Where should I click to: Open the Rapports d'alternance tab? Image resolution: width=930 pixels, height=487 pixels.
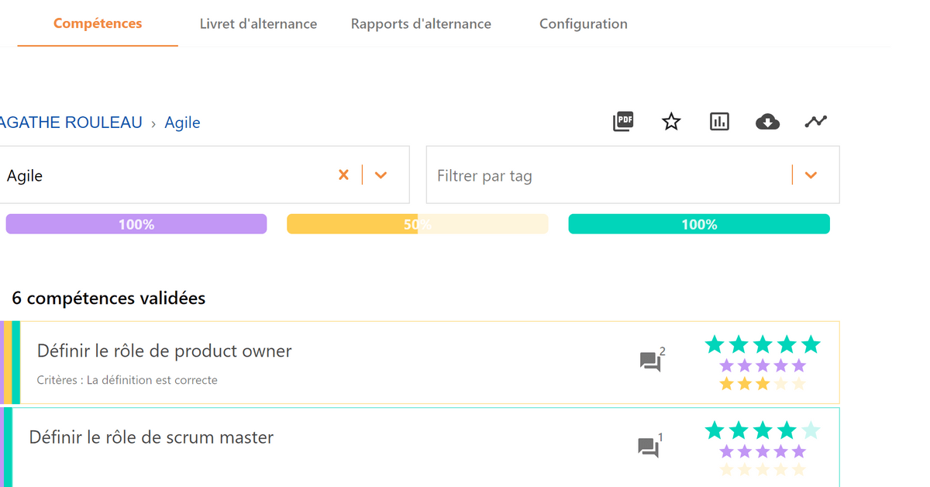point(421,23)
